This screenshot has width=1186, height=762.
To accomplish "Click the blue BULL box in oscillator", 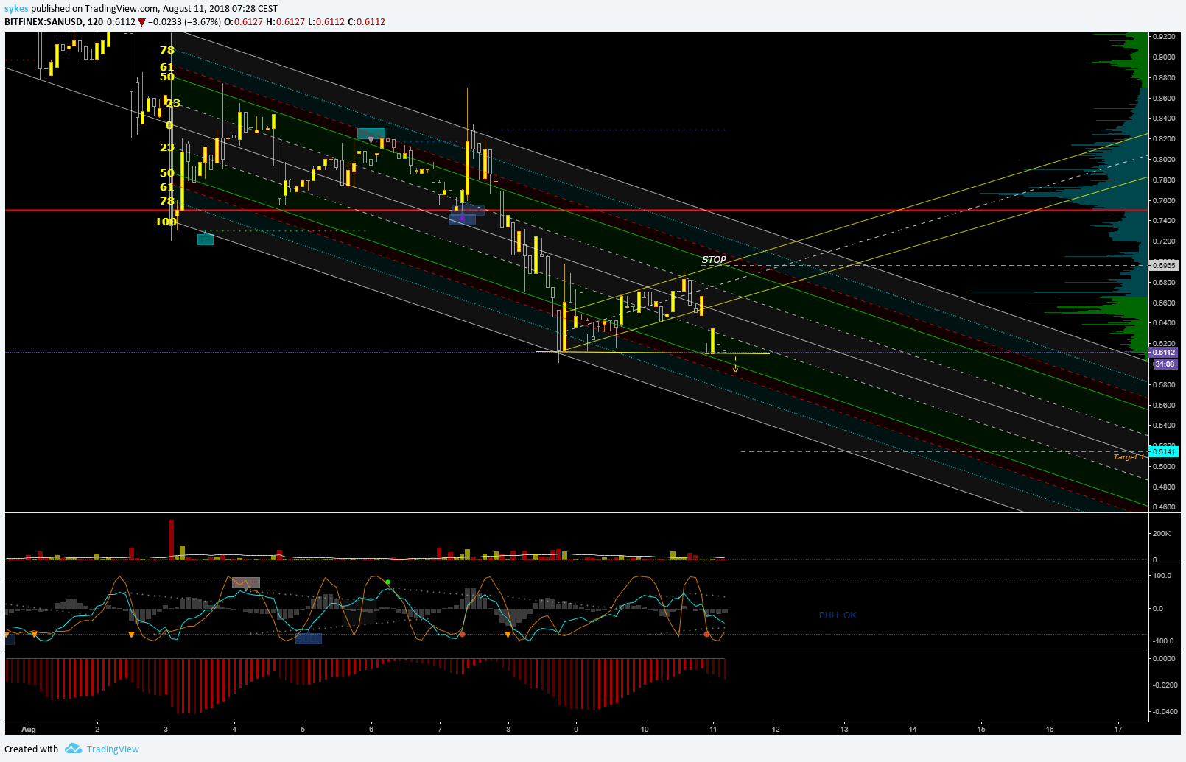I will (x=308, y=638).
